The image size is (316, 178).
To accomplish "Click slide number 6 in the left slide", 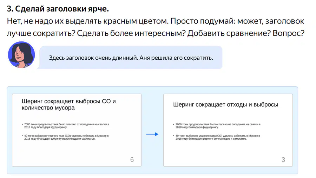I will click(132, 160).
